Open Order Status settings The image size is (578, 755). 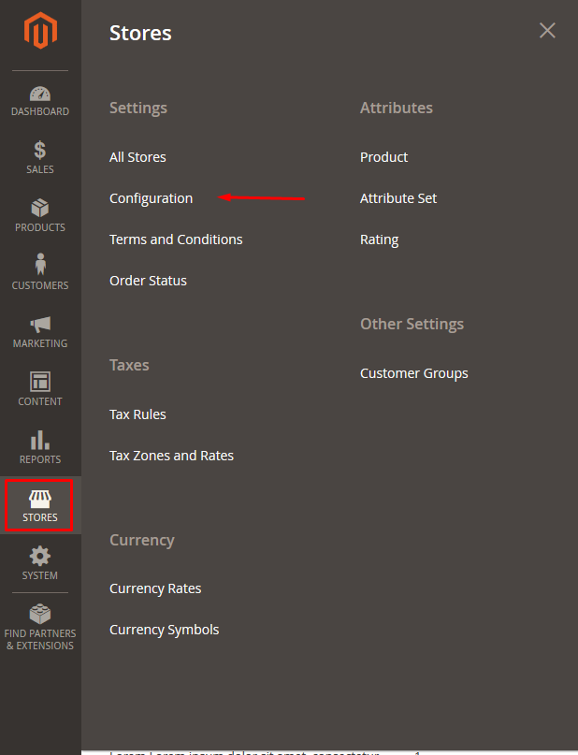coord(148,281)
